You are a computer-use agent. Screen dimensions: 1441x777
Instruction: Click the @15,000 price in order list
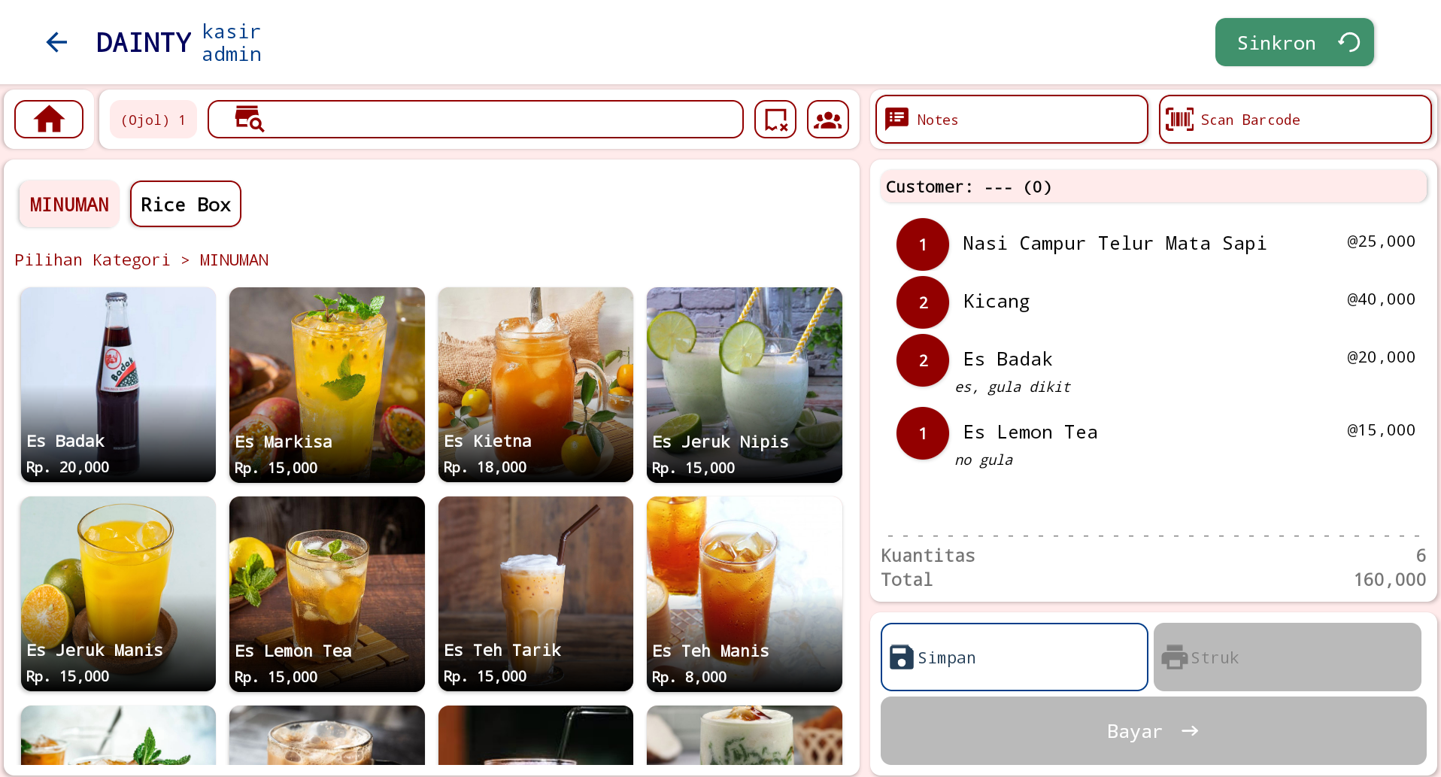tap(1381, 430)
